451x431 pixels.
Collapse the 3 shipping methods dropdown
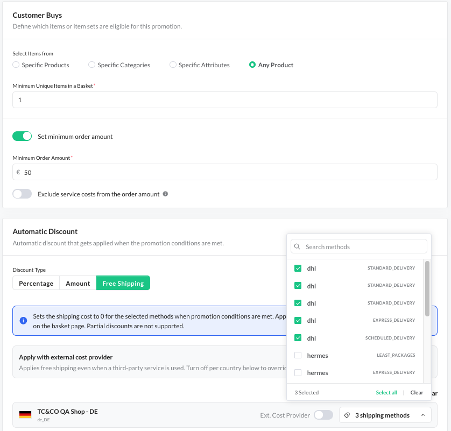385,415
